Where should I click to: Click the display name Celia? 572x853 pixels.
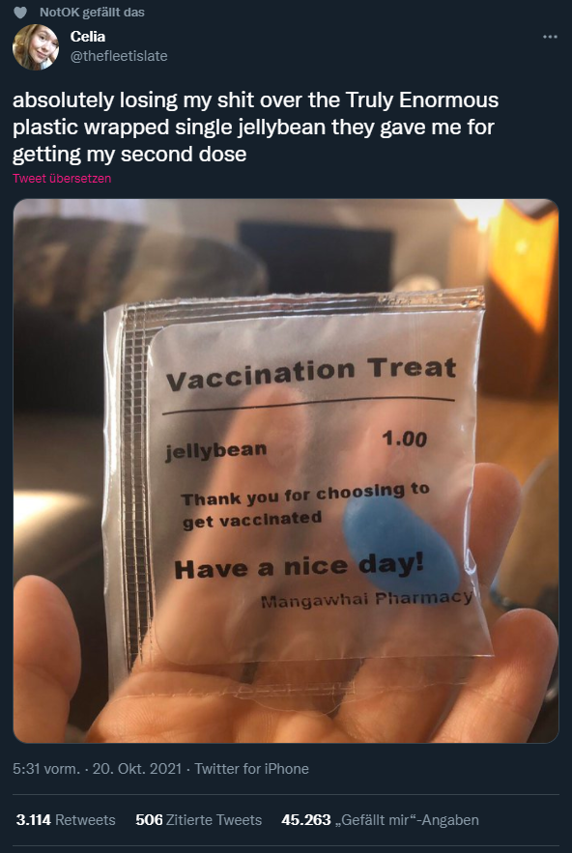tap(88, 37)
